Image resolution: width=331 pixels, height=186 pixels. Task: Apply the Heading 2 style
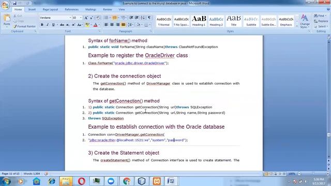[x=216, y=21]
